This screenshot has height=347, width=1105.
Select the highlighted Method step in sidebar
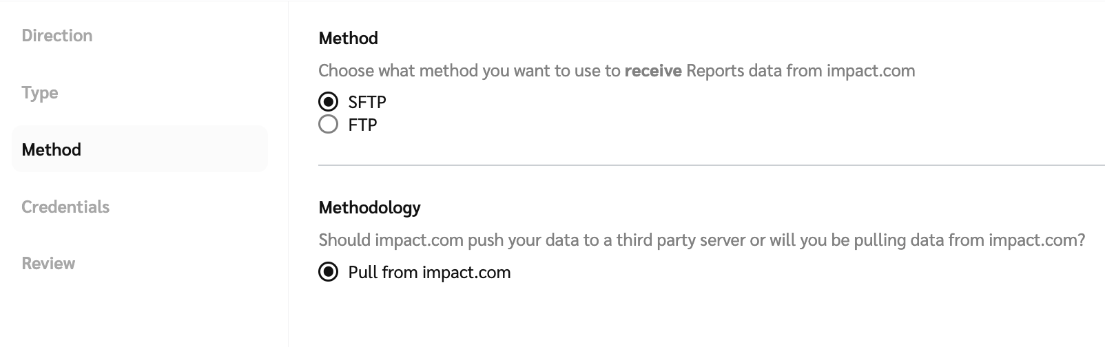52,149
